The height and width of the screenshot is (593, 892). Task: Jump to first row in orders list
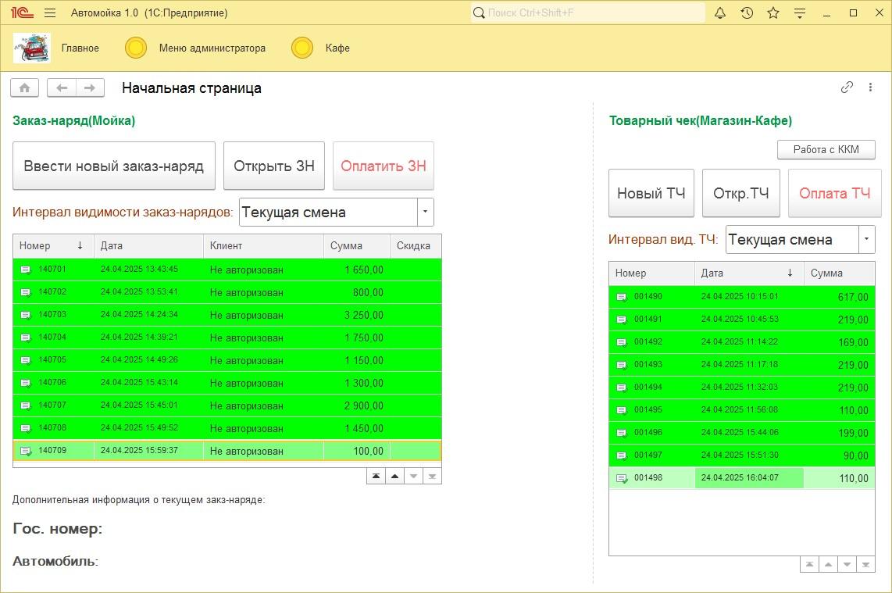[x=376, y=476]
